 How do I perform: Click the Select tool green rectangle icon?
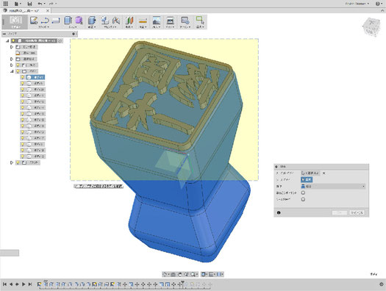[200, 20]
